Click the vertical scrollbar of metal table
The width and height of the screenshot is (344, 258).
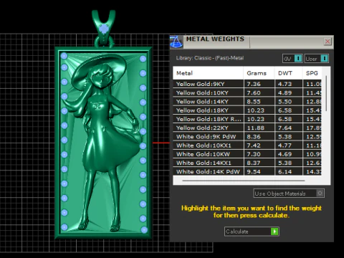tap(326, 93)
